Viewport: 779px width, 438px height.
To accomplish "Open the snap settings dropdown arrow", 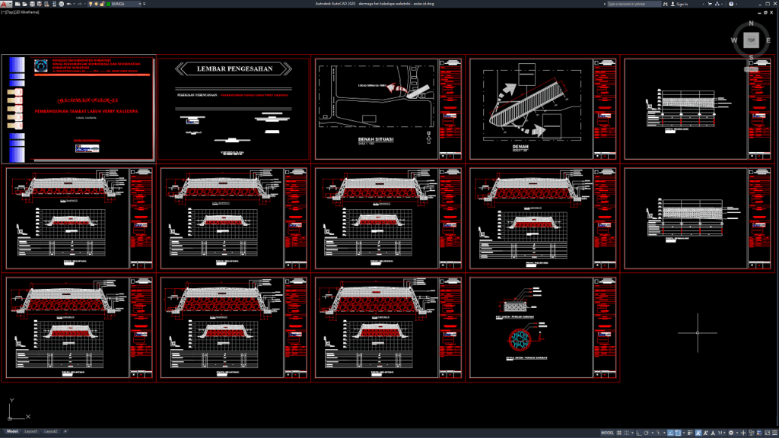I will tap(632, 432).
